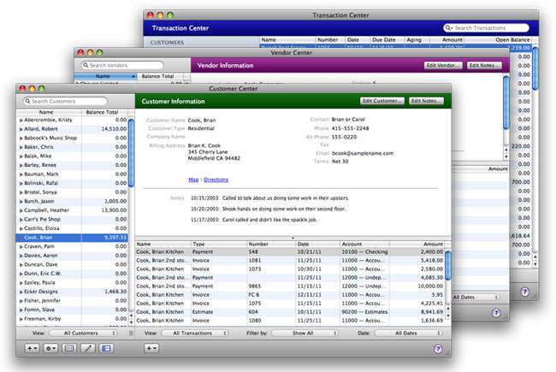Screen dimensions: 556x372
Task: Click the pencil edit icon
Action: click(x=88, y=348)
